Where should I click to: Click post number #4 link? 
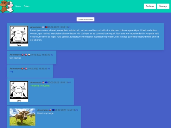coord(69,82)
